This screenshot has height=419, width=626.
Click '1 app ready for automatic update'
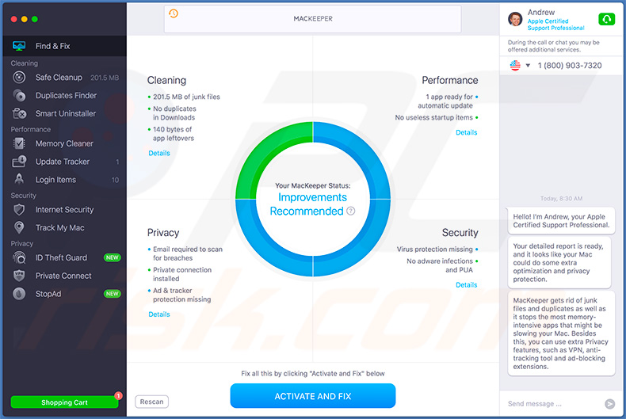(445, 101)
